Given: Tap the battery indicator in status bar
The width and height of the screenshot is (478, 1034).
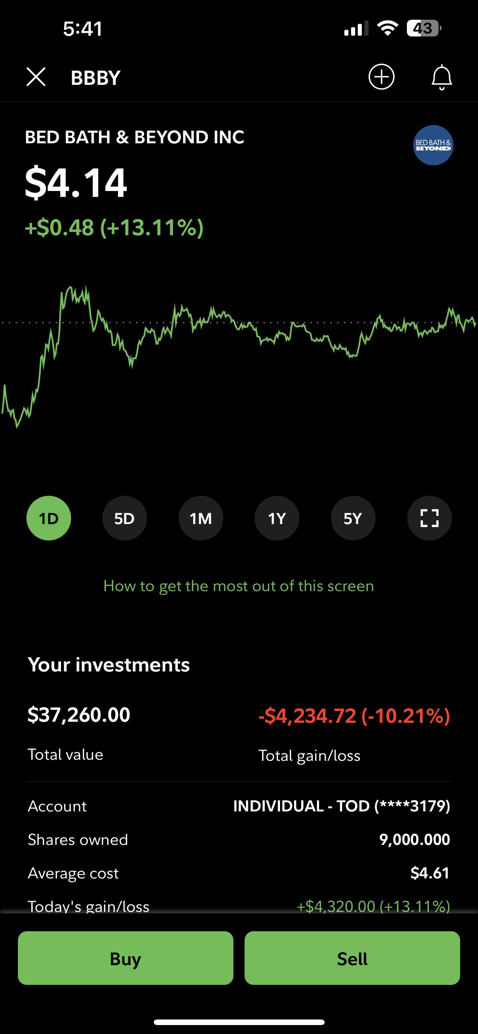Looking at the screenshot, I should pyautogui.click(x=423, y=29).
